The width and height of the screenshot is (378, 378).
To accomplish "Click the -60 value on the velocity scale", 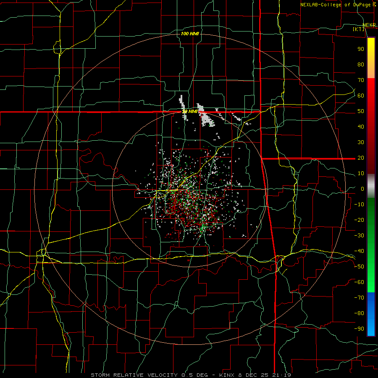I will (359, 282).
